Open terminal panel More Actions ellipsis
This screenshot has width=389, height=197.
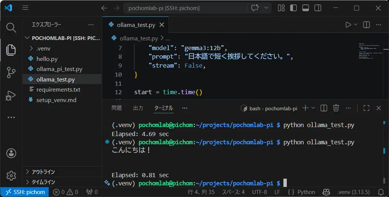tap(348, 108)
